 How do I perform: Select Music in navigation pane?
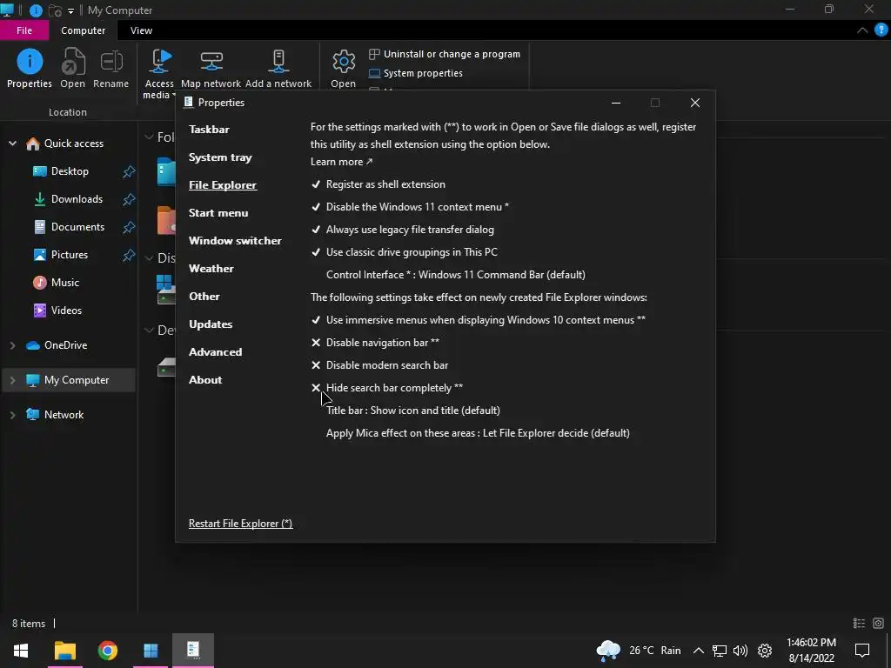pyautogui.click(x=64, y=283)
